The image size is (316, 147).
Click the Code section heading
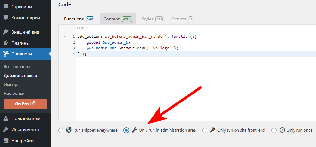[x=65, y=4]
